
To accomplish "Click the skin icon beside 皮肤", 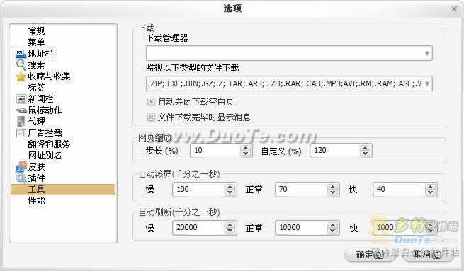I will [21, 167].
